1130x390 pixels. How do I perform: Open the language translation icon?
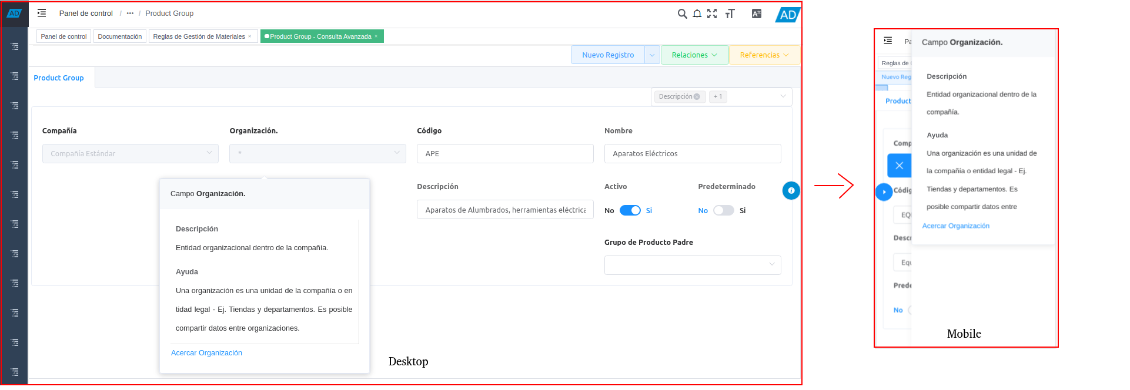(x=756, y=14)
